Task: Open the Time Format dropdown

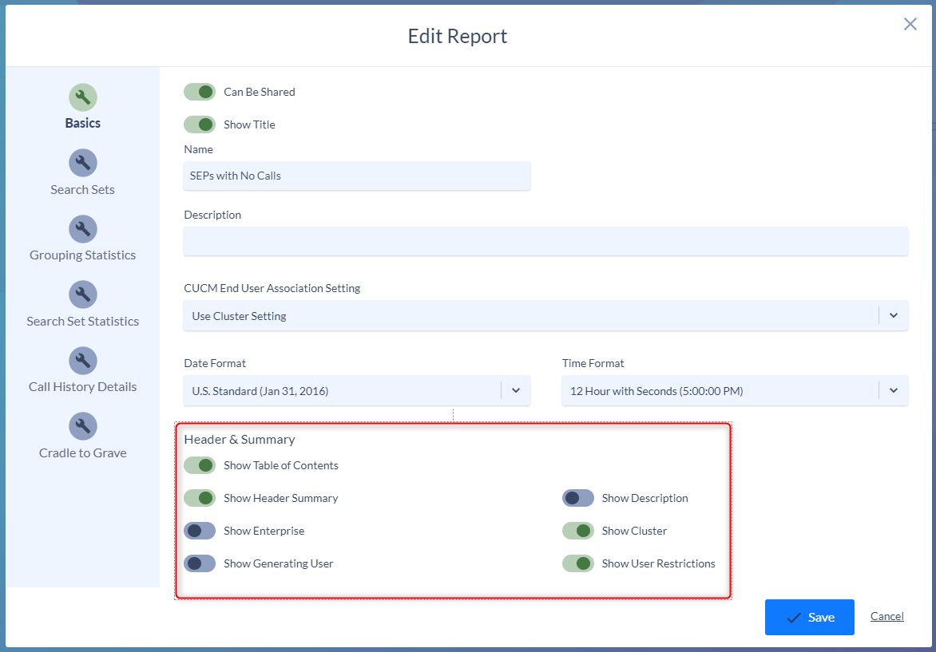Action: pos(893,390)
